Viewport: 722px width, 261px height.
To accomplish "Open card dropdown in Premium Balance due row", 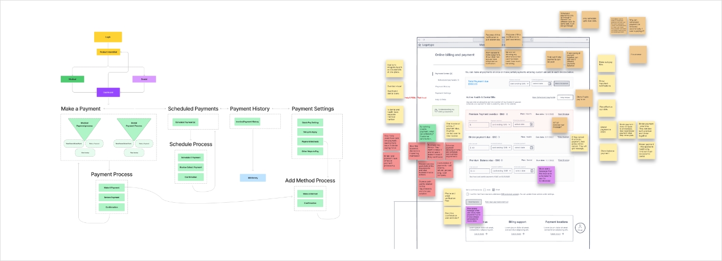I will click(501, 170).
